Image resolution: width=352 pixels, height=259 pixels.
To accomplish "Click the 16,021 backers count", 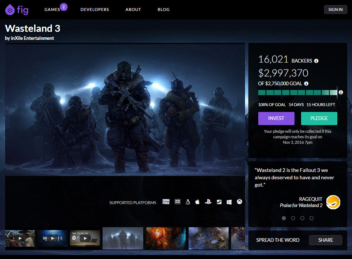I will [273, 59].
